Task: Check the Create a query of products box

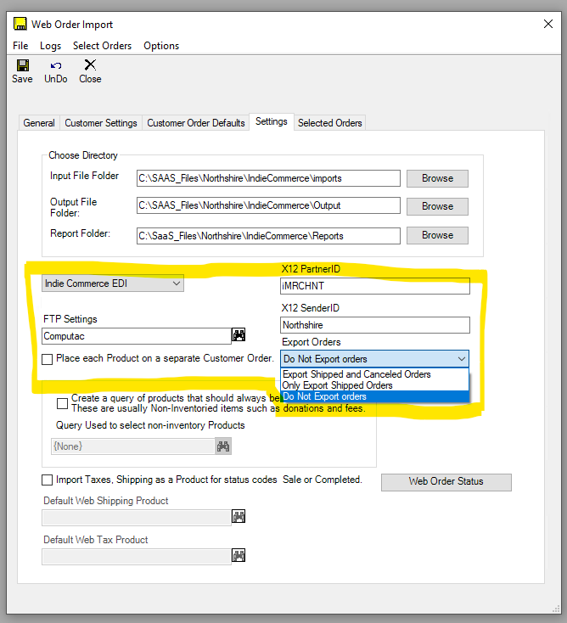Action: coord(62,404)
